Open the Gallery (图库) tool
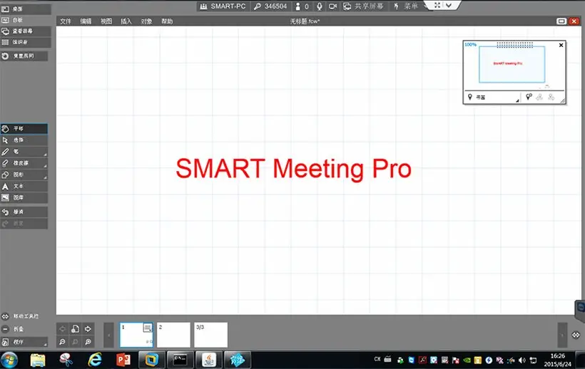Image resolution: width=585 pixels, height=369 pixels. click(24, 198)
